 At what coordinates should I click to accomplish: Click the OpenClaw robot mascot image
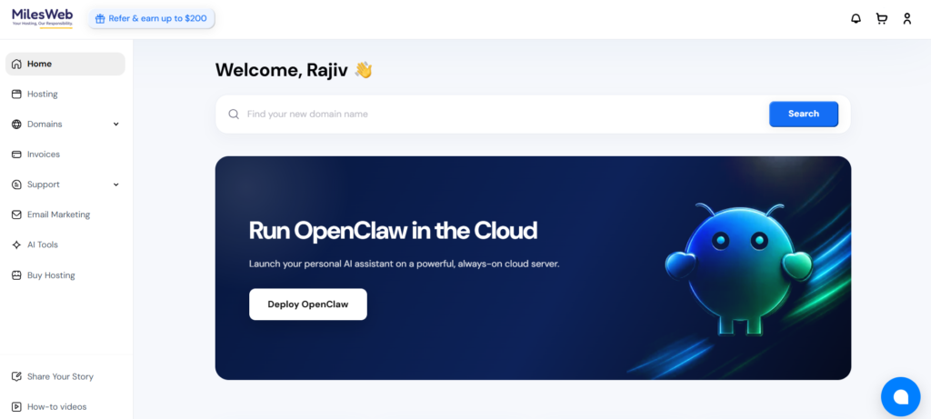739,268
